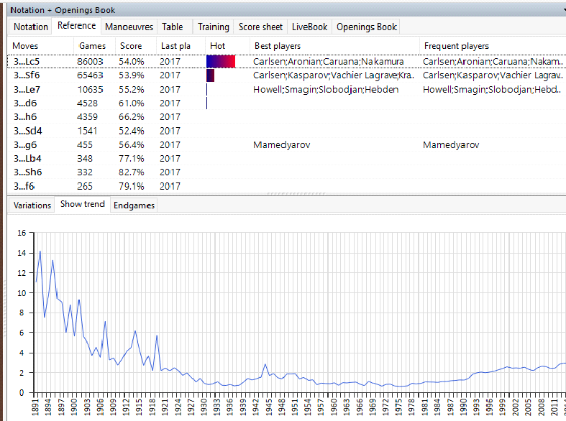Screen dimensions: 566x421
Task: Switch to the Variations tab
Action: pyautogui.click(x=32, y=205)
